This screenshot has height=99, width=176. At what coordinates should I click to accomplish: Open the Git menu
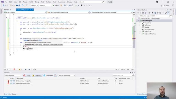[20, 2]
